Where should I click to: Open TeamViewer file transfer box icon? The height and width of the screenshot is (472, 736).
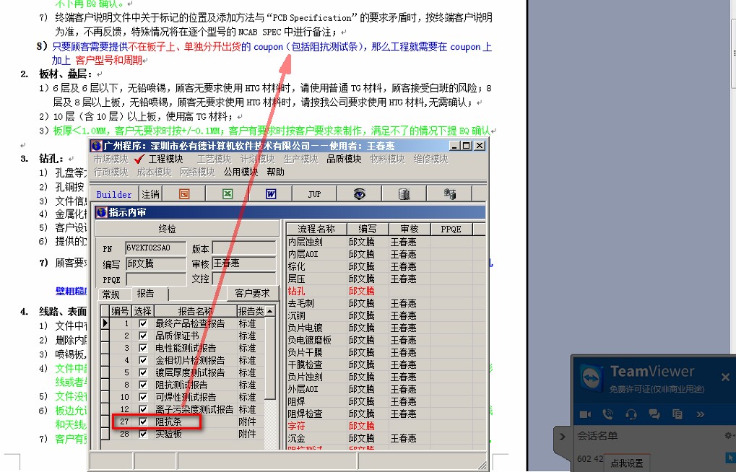(x=677, y=414)
